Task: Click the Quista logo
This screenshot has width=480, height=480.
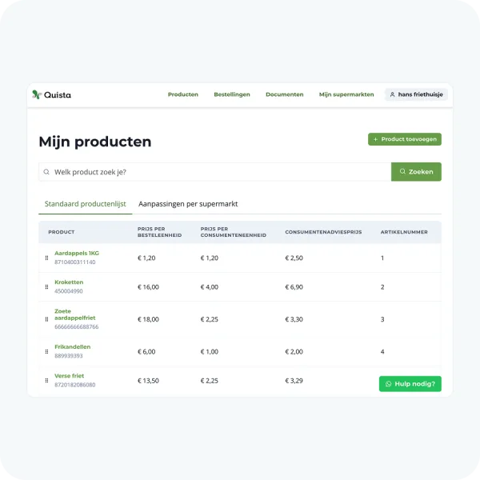Action: pos(51,94)
